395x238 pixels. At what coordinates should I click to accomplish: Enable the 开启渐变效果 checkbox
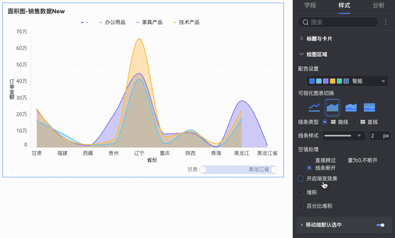tap(300, 178)
